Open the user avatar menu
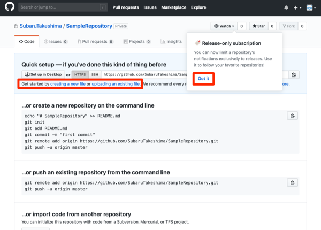321x230 pixels. (x=311, y=7)
